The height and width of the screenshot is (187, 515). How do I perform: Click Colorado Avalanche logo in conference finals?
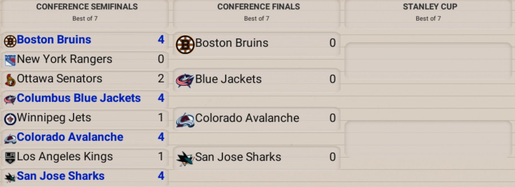[185, 120]
